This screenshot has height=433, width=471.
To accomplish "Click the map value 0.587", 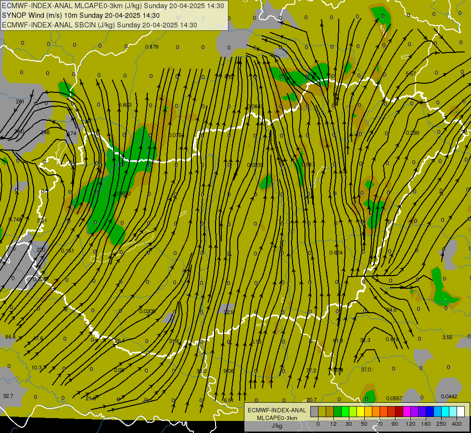I will [x=308, y=165].
